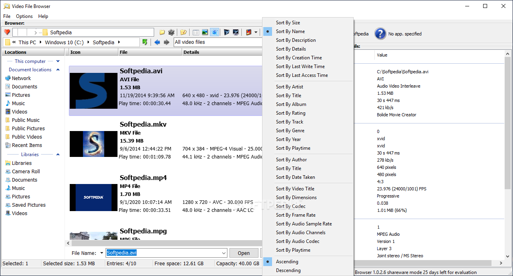Screen dimensions: 513x276
Task: Choose Sort By Date Taken
Action: [x=308, y=177]
